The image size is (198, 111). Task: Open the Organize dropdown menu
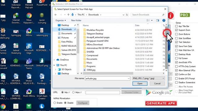61,20
